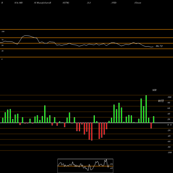Click the RSI top axis label 100
Viewport: 173px width, 173px height.
(x=3, y=31)
